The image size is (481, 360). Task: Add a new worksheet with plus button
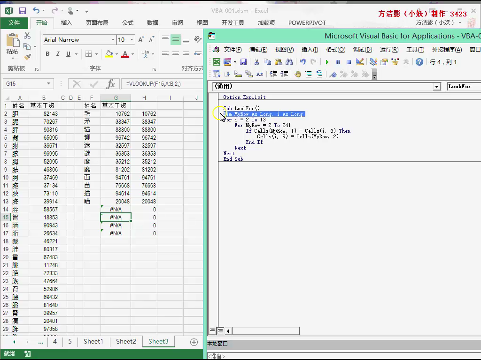(x=194, y=342)
